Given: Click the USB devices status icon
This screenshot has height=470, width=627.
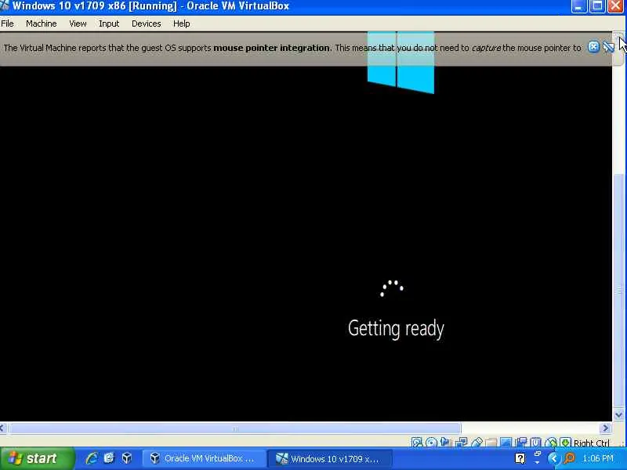Looking at the screenshot, I should pyautogui.click(x=477, y=442).
